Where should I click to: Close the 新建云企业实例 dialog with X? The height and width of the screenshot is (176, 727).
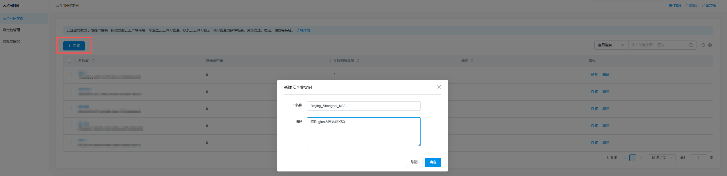pos(439,87)
